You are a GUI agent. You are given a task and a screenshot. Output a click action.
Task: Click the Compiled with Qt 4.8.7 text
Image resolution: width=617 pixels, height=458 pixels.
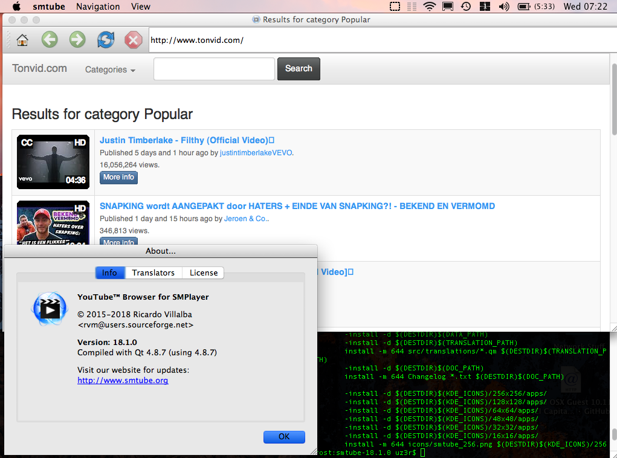147,352
